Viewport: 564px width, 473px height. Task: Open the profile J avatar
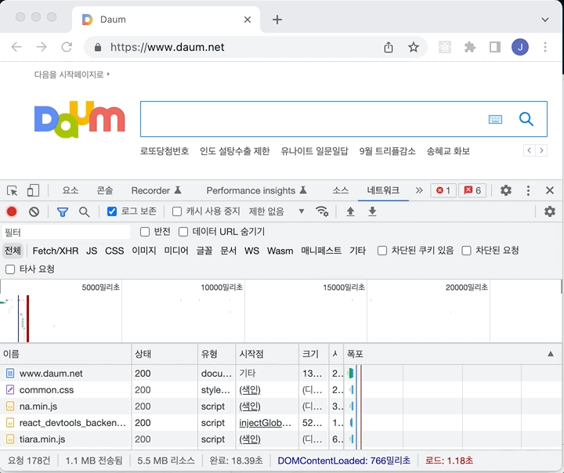click(520, 47)
